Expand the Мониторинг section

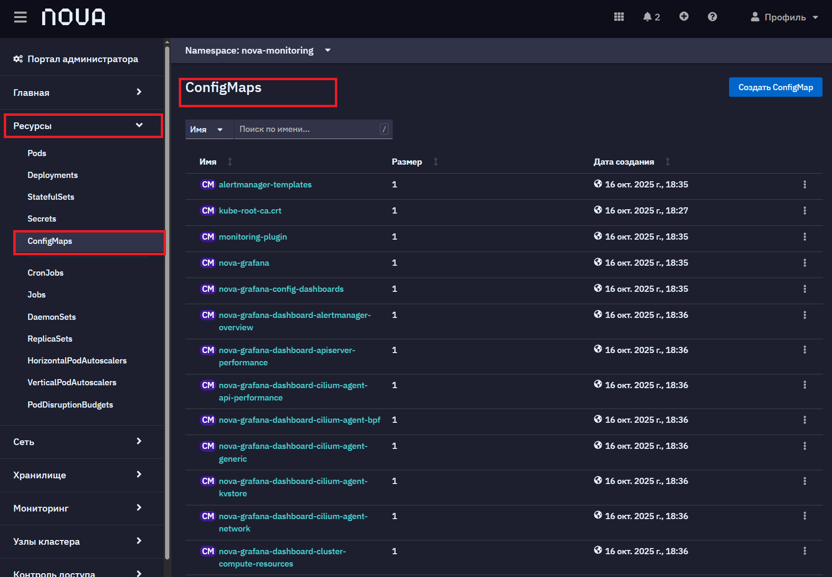coord(82,508)
